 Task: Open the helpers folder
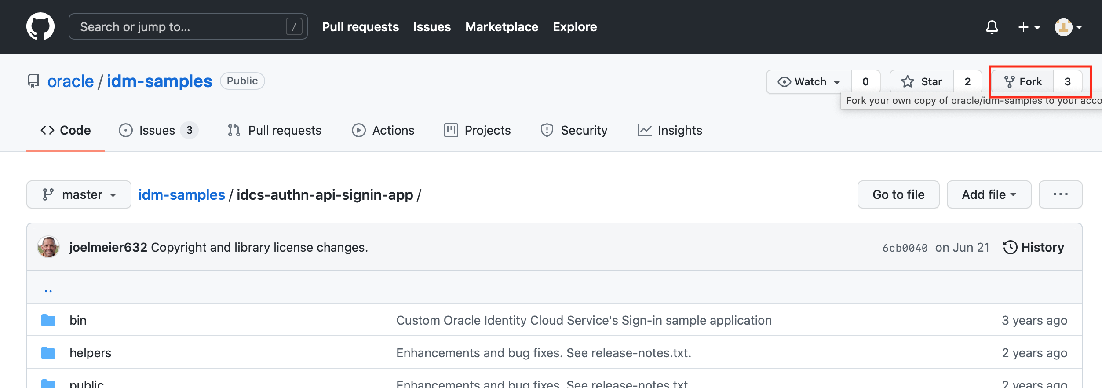click(90, 353)
